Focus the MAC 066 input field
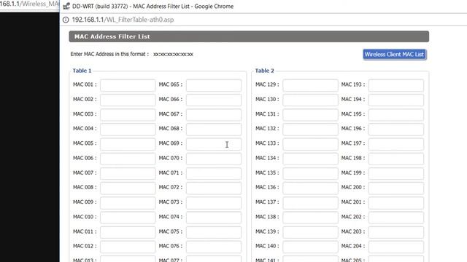 coord(214,100)
